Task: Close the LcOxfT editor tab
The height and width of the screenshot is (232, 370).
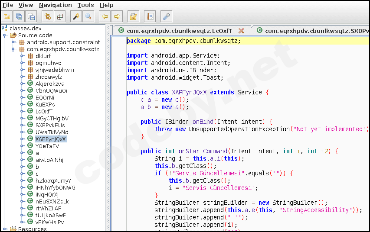Action: [241, 31]
